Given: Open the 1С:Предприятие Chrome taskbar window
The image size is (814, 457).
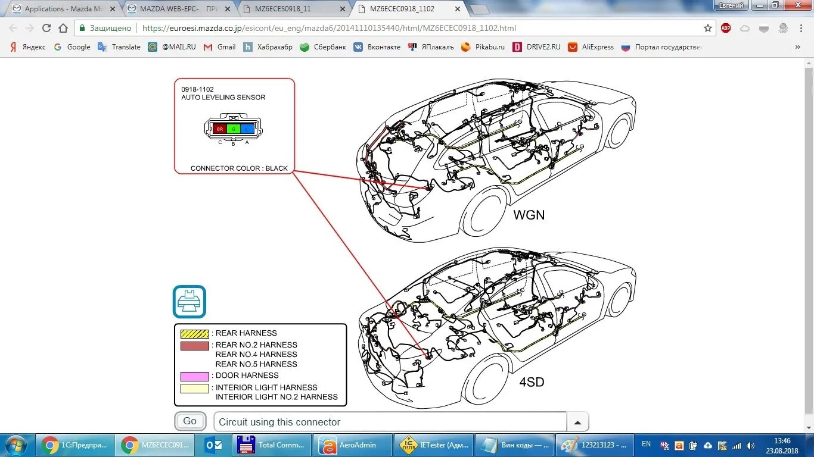Looking at the screenshot, I should 76,445.
